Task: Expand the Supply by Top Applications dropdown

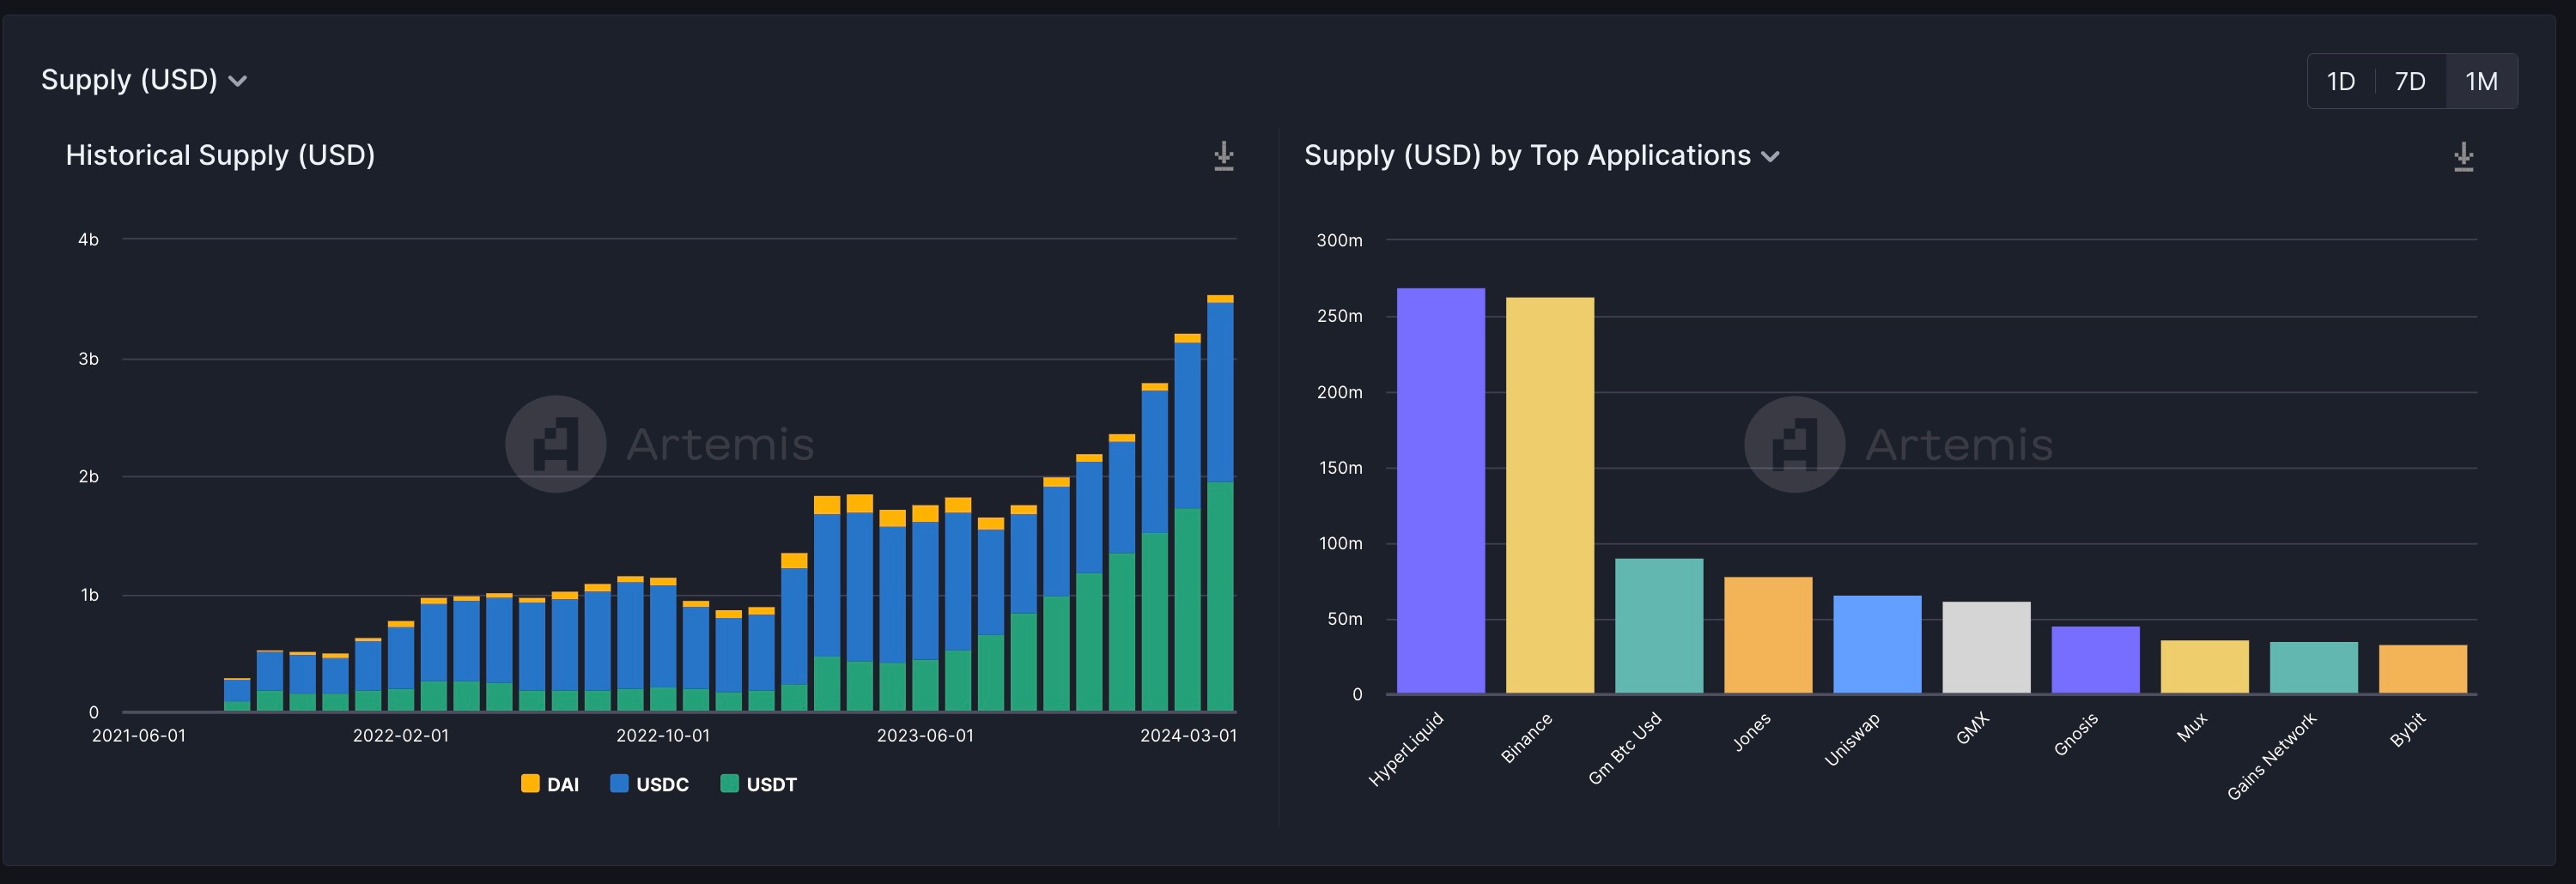Action: coord(1542,156)
